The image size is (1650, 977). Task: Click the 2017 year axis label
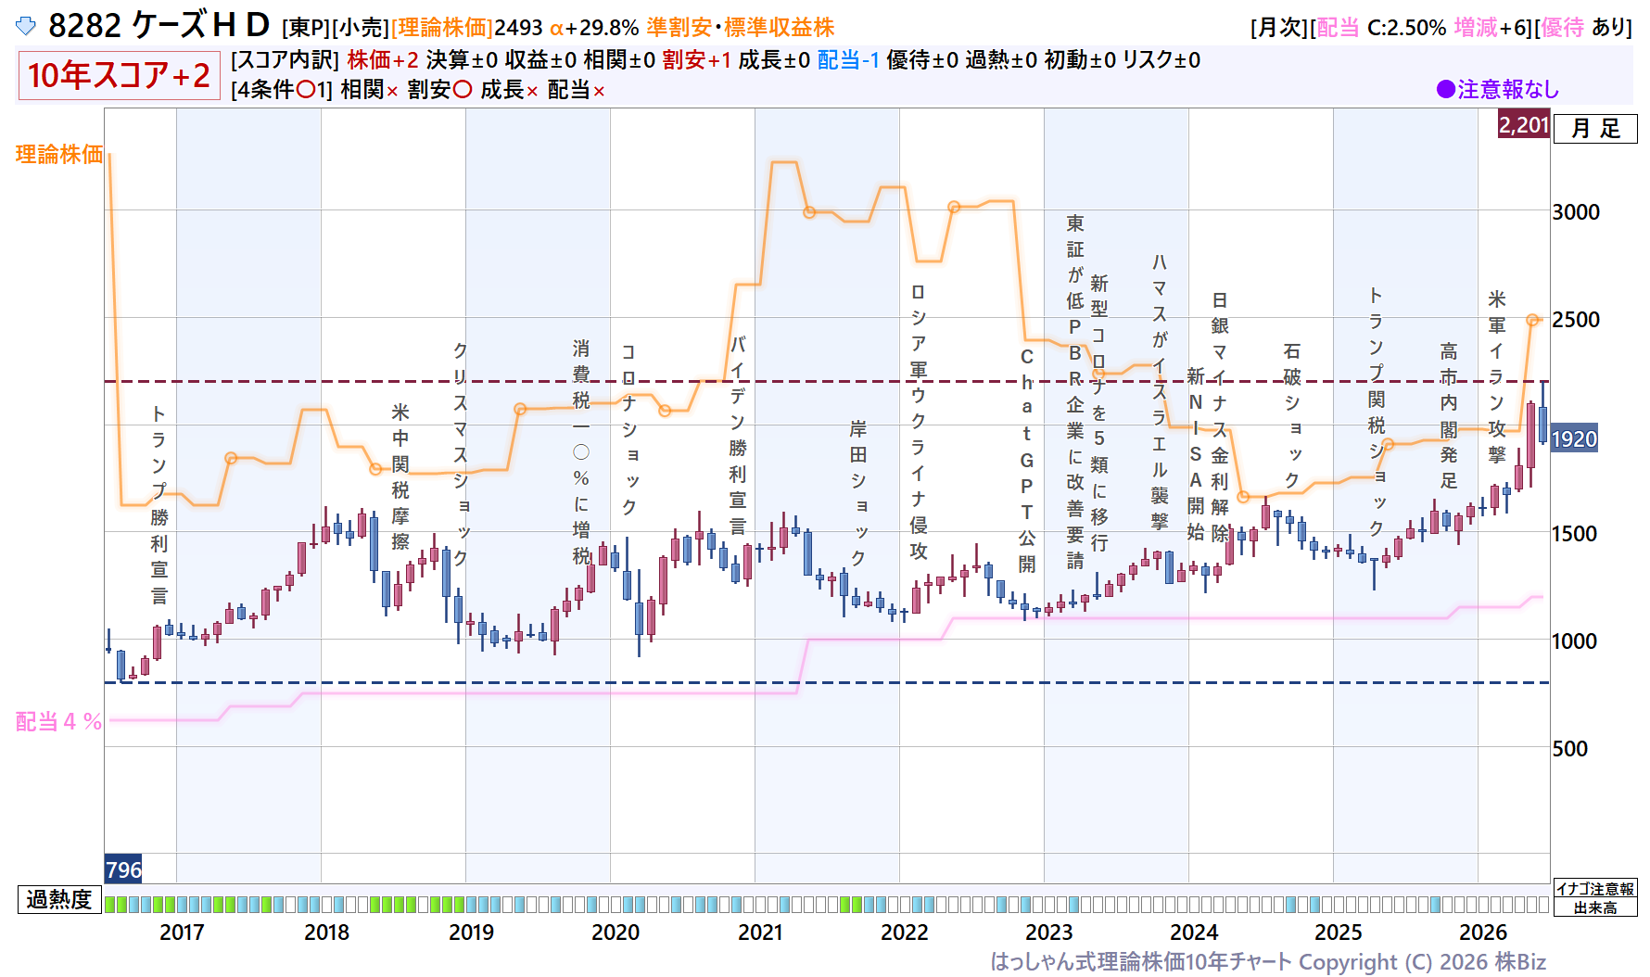point(182,933)
